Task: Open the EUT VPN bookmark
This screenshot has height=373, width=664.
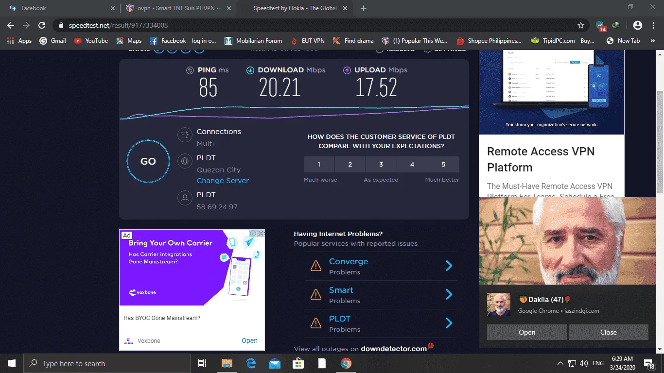Action: click(308, 41)
